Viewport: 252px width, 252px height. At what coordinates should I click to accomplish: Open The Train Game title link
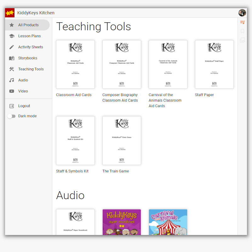tap(116, 171)
